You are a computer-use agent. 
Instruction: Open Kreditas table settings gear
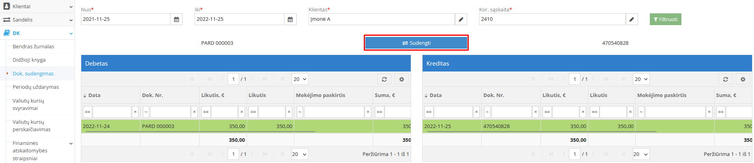(743, 79)
